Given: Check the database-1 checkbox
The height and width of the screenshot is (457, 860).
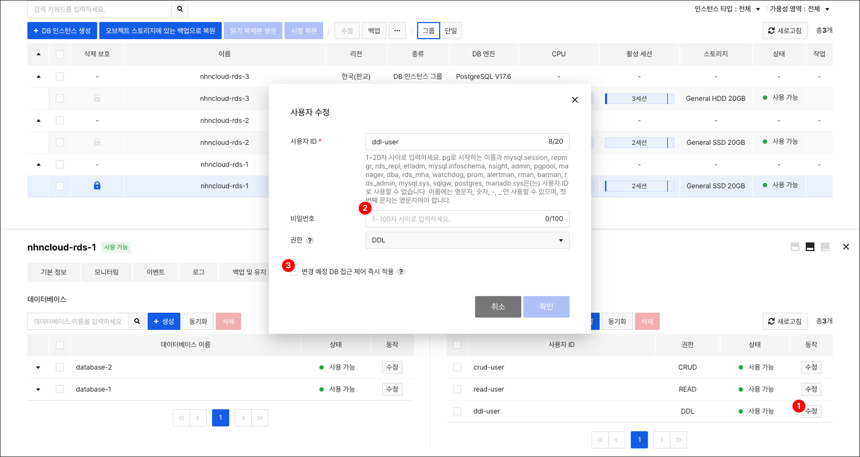Looking at the screenshot, I should click(60, 389).
